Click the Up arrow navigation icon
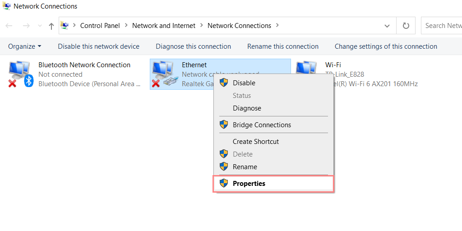The height and width of the screenshot is (231, 462). click(51, 26)
